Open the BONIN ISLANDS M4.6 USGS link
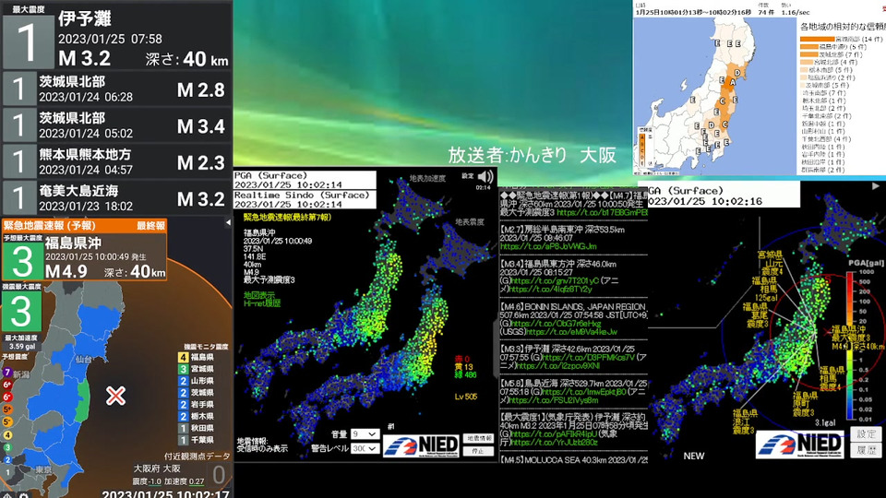This screenshot has height=498, width=886. click(x=570, y=332)
